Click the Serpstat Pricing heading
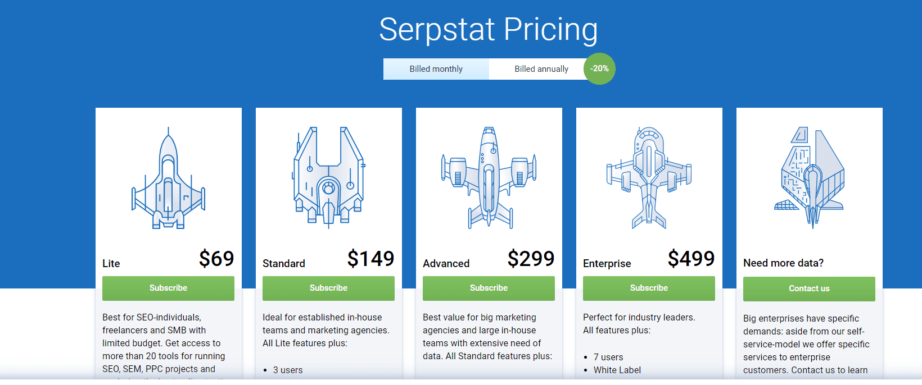 [488, 29]
